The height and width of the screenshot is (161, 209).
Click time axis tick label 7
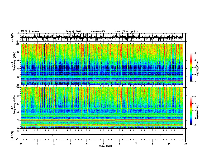(x=136, y=144)
